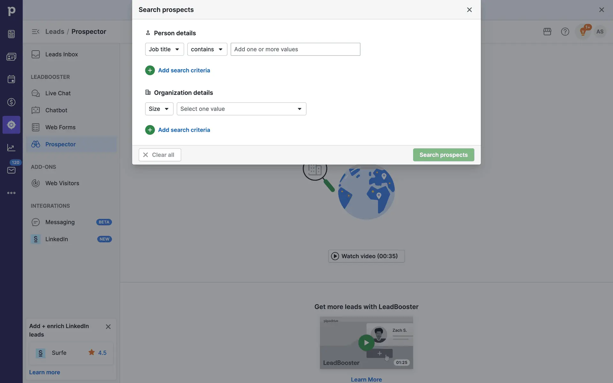Play the LeadBooster video thumbnail
Screen dimensions: 613x383
click(366, 342)
